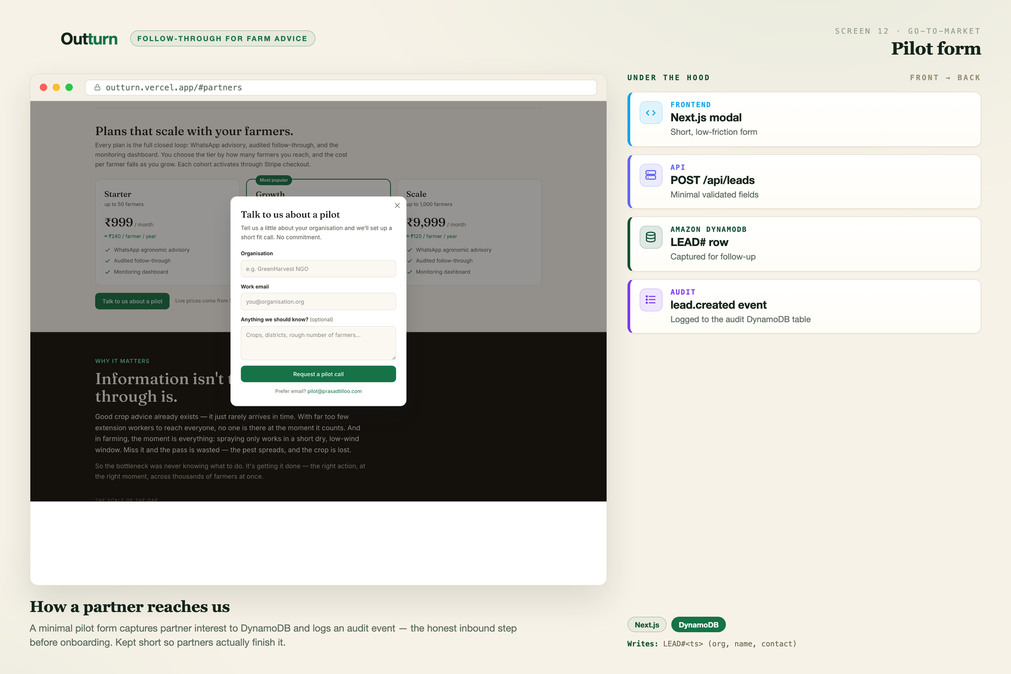Select the LEAD# row card title

coord(699,242)
